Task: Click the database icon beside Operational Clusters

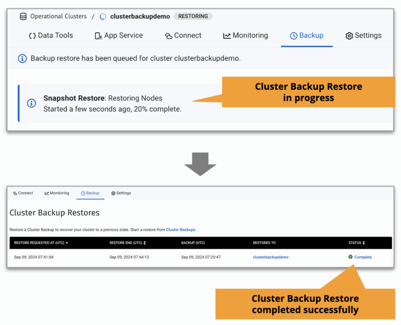Action: pos(23,16)
